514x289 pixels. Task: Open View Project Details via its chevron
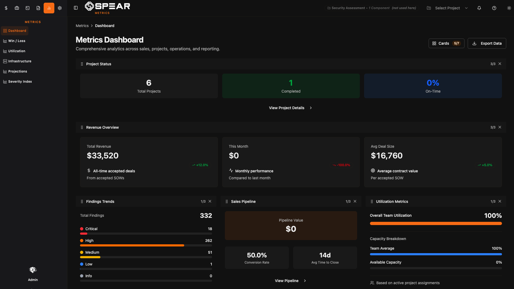point(311,108)
